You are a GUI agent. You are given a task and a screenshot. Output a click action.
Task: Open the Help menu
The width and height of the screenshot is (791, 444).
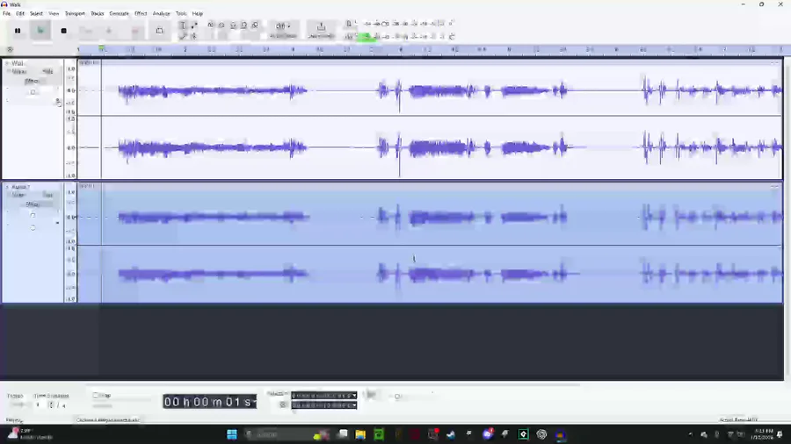pos(198,13)
